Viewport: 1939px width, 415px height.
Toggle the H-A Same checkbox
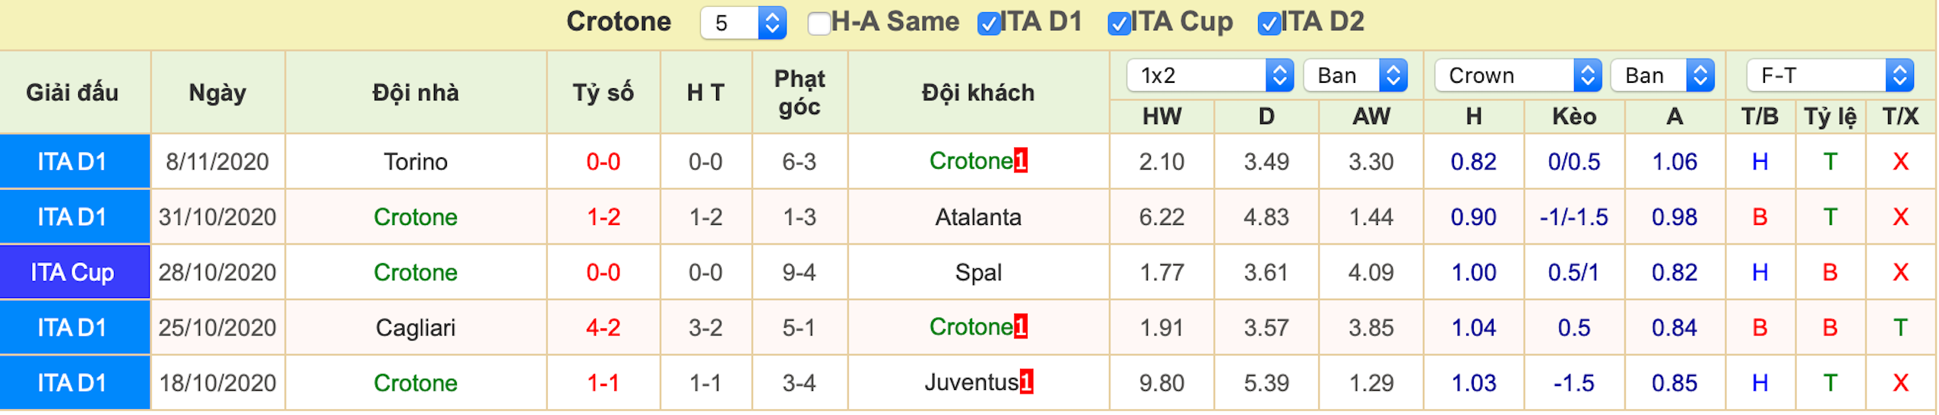819,23
